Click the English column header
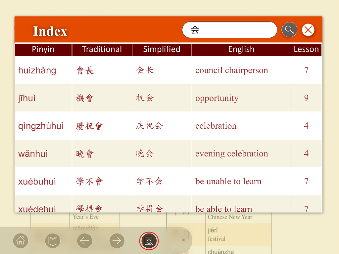339x254 pixels. [x=241, y=49]
